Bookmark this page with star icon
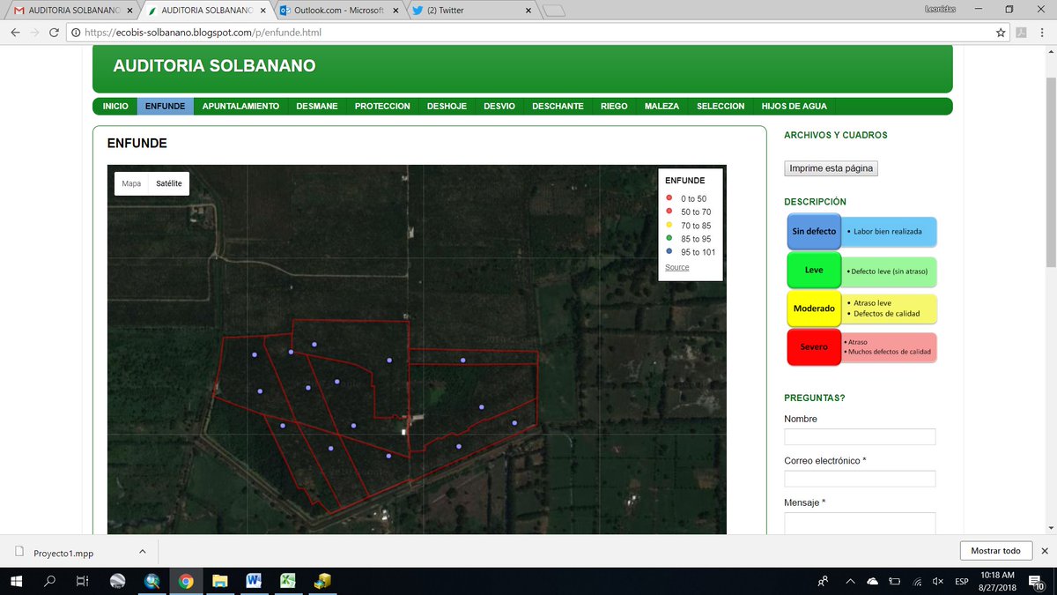The width and height of the screenshot is (1057, 595). (x=1001, y=32)
